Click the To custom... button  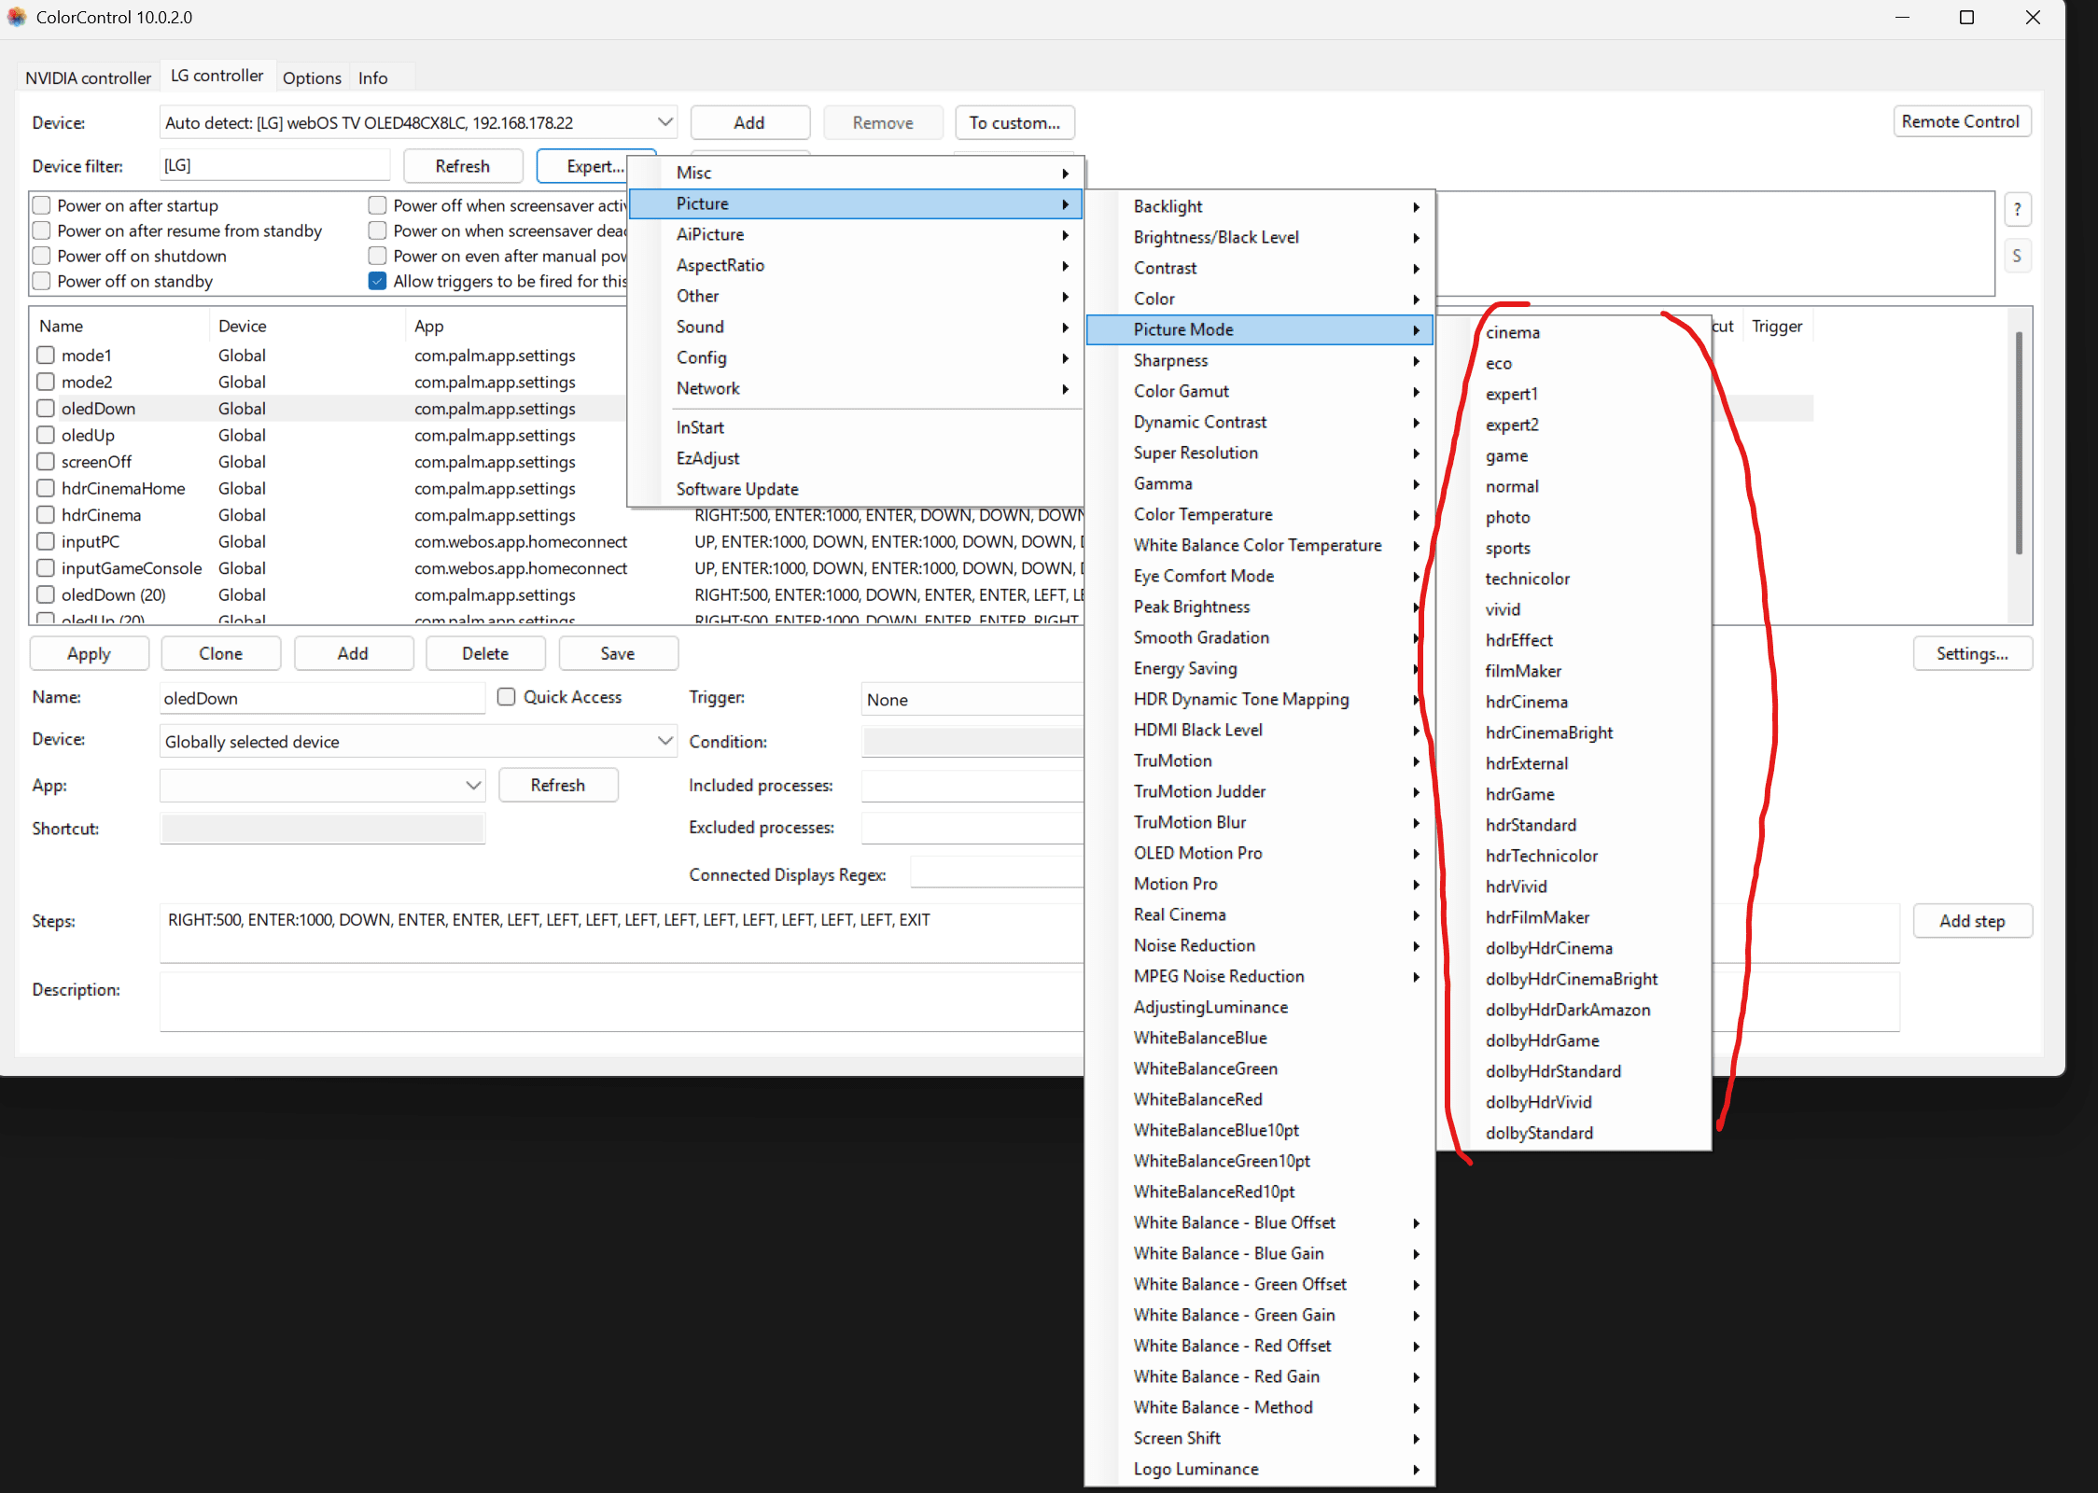tap(1014, 122)
